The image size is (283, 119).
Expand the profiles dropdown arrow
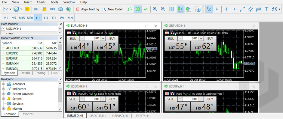point(21,9)
